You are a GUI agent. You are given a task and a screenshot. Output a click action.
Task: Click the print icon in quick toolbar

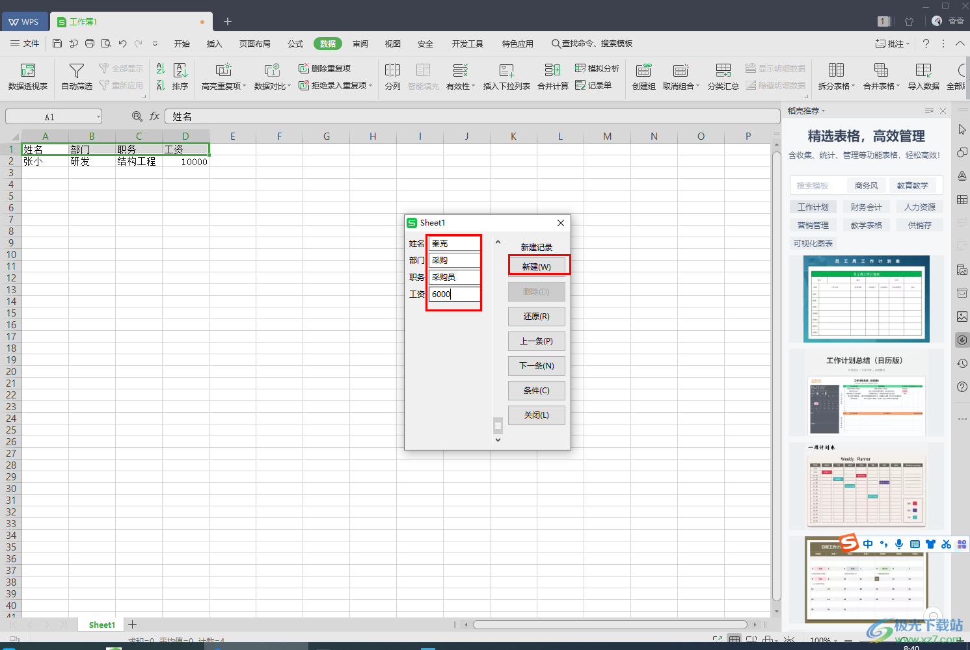coord(90,44)
